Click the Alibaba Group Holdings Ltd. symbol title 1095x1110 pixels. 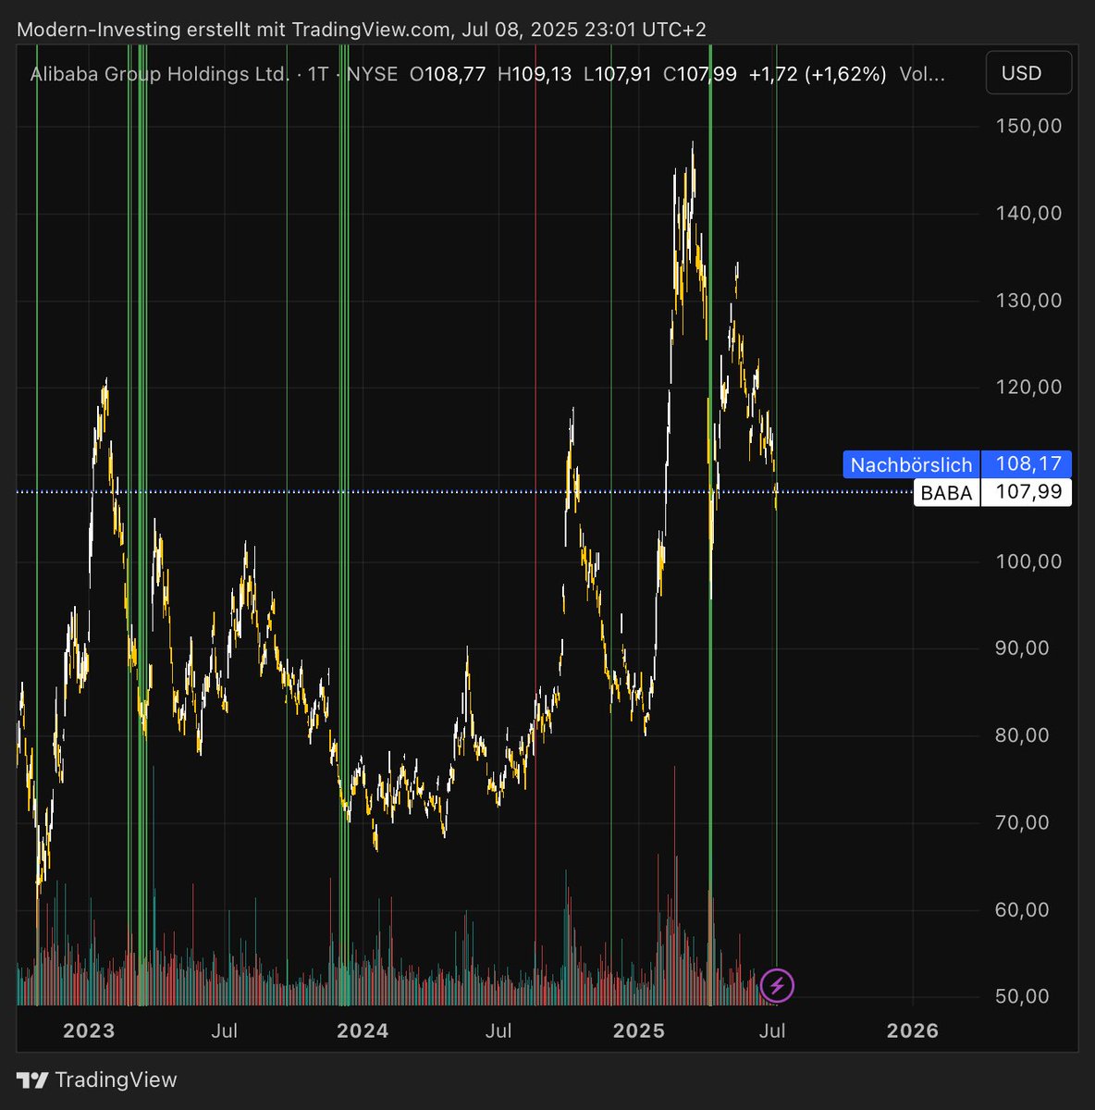coord(159,74)
